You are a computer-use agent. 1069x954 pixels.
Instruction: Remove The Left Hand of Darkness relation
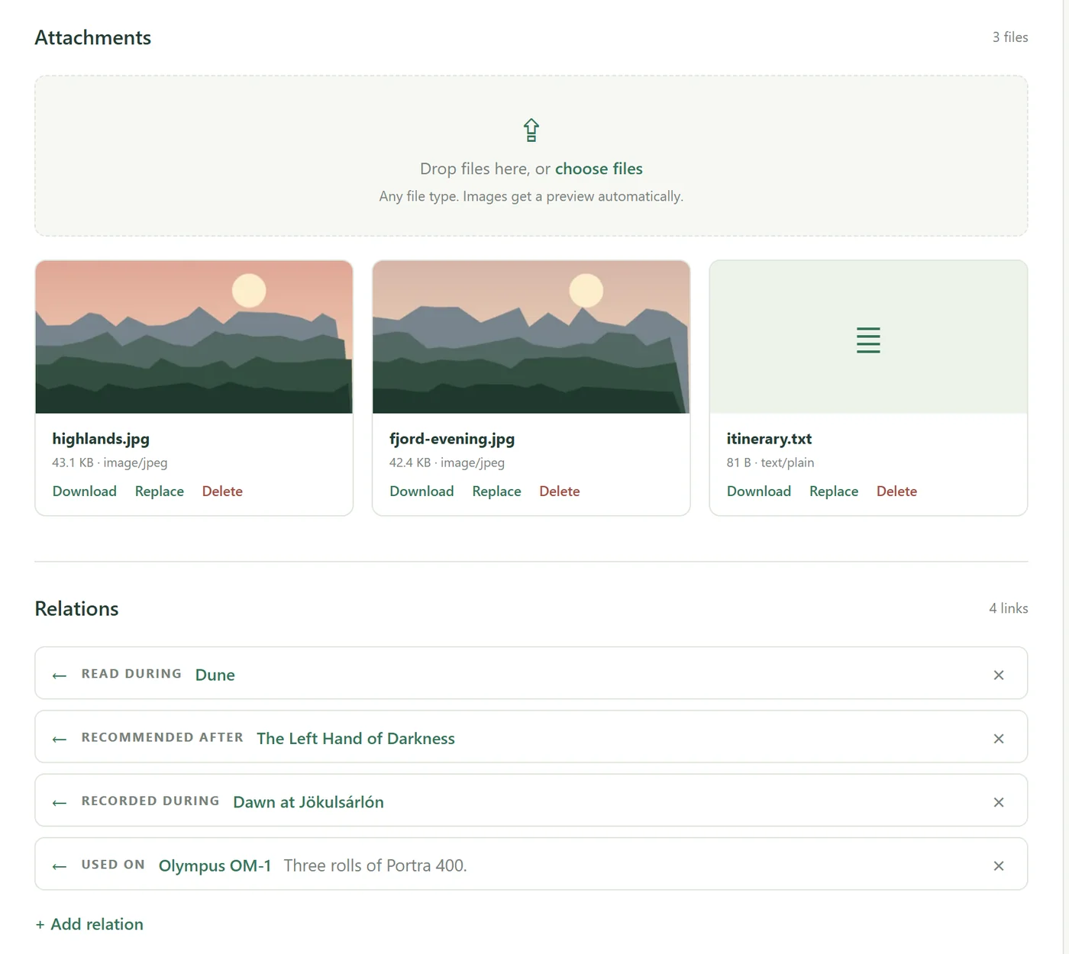[999, 739]
